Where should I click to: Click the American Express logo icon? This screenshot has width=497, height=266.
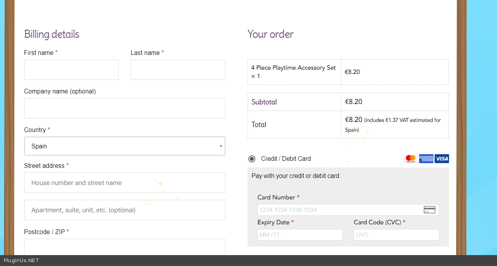[426, 159]
